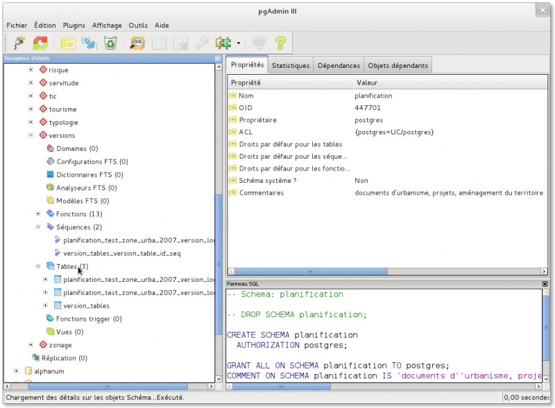Screen dimensions: 555x408
Task: Click the green puzzle-piece plugins icon
Action: coord(223,43)
